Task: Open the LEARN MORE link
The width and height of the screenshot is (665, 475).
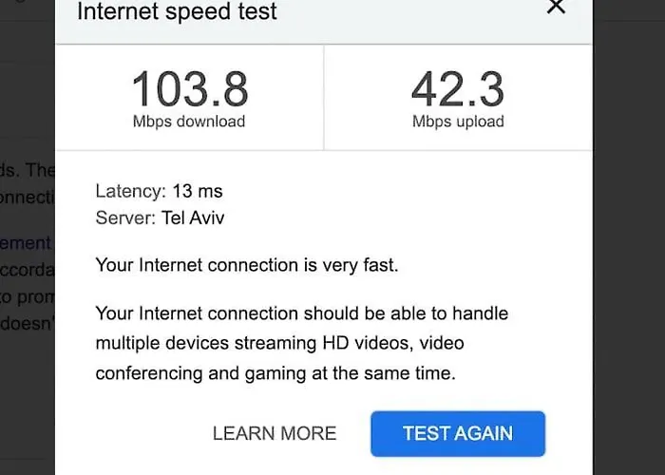Action: pos(275,433)
